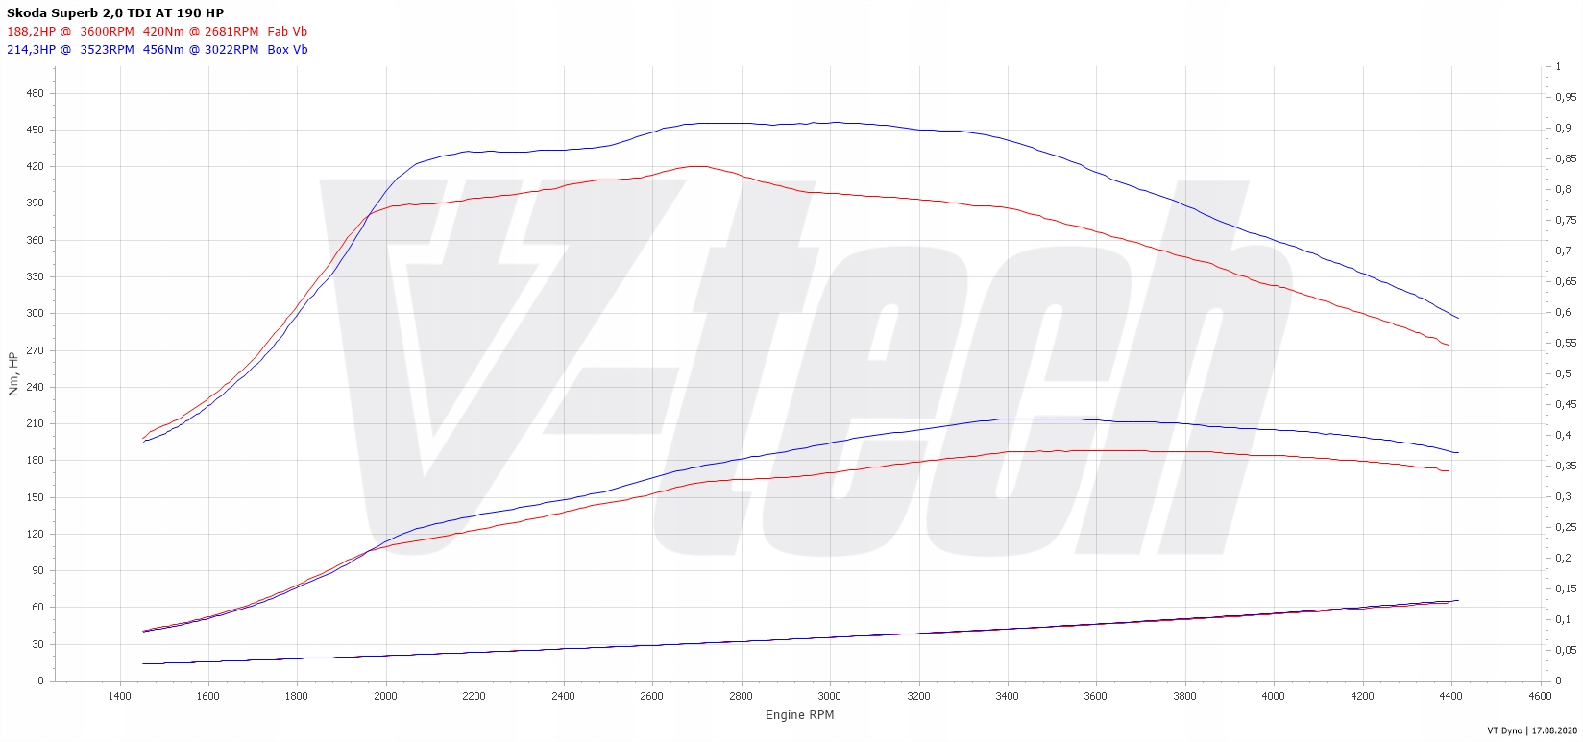
Task: Click the 210 tick on the left axis
Action: tap(35, 423)
